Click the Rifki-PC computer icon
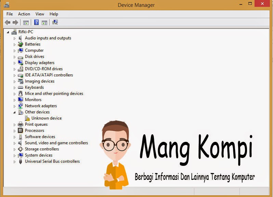Screen dimensions: 273x197 [x=14, y=32]
